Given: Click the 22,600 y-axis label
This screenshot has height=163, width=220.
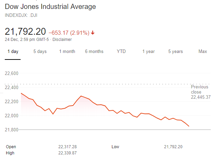Looking at the screenshot, I should 12,73.
